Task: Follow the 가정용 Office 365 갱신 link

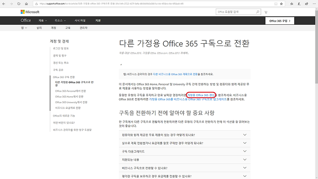Action: (x=201, y=95)
